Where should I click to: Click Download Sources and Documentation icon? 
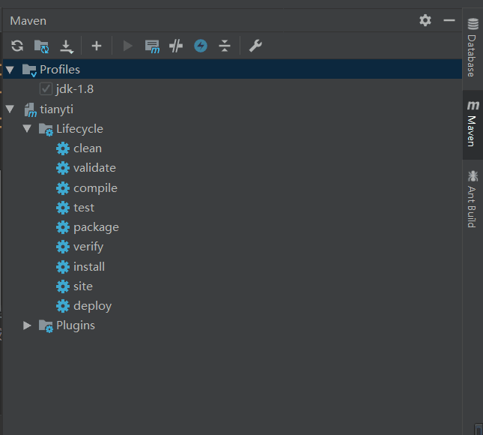tap(66, 46)
